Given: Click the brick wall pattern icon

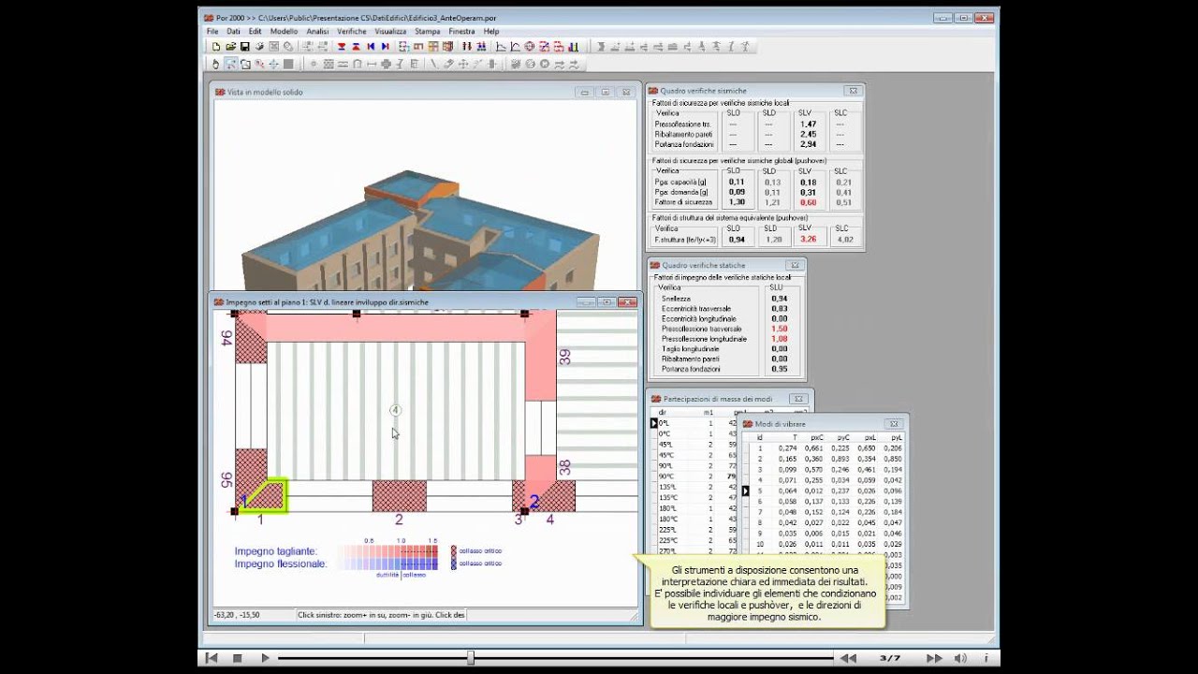Looking at the screenshot, I should pyautogui.click(x=329, y=64).
